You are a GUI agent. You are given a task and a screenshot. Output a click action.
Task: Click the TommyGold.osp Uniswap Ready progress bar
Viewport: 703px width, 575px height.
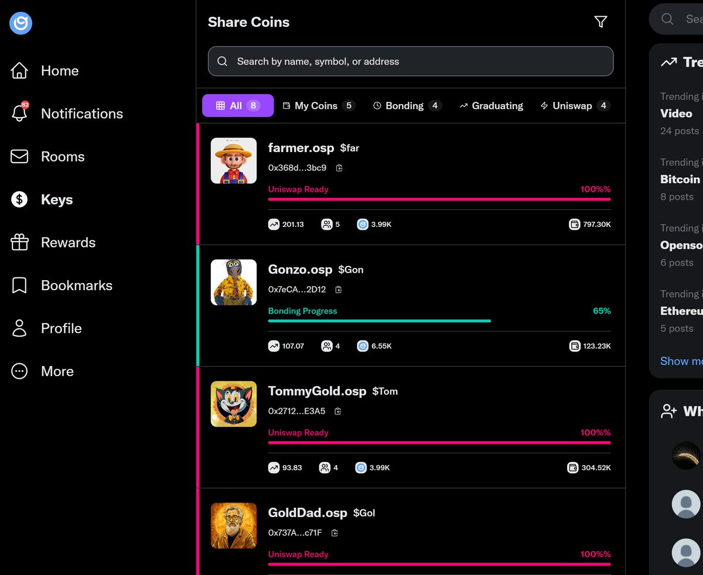click(439, 443)
